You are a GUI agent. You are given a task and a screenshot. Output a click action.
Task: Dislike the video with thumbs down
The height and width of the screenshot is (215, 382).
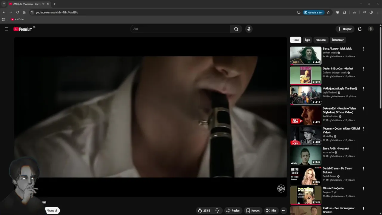(218, 211)
